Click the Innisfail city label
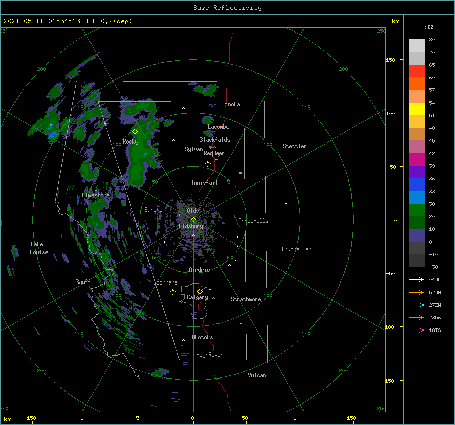 pyautogui.click(x=204, y=183)
